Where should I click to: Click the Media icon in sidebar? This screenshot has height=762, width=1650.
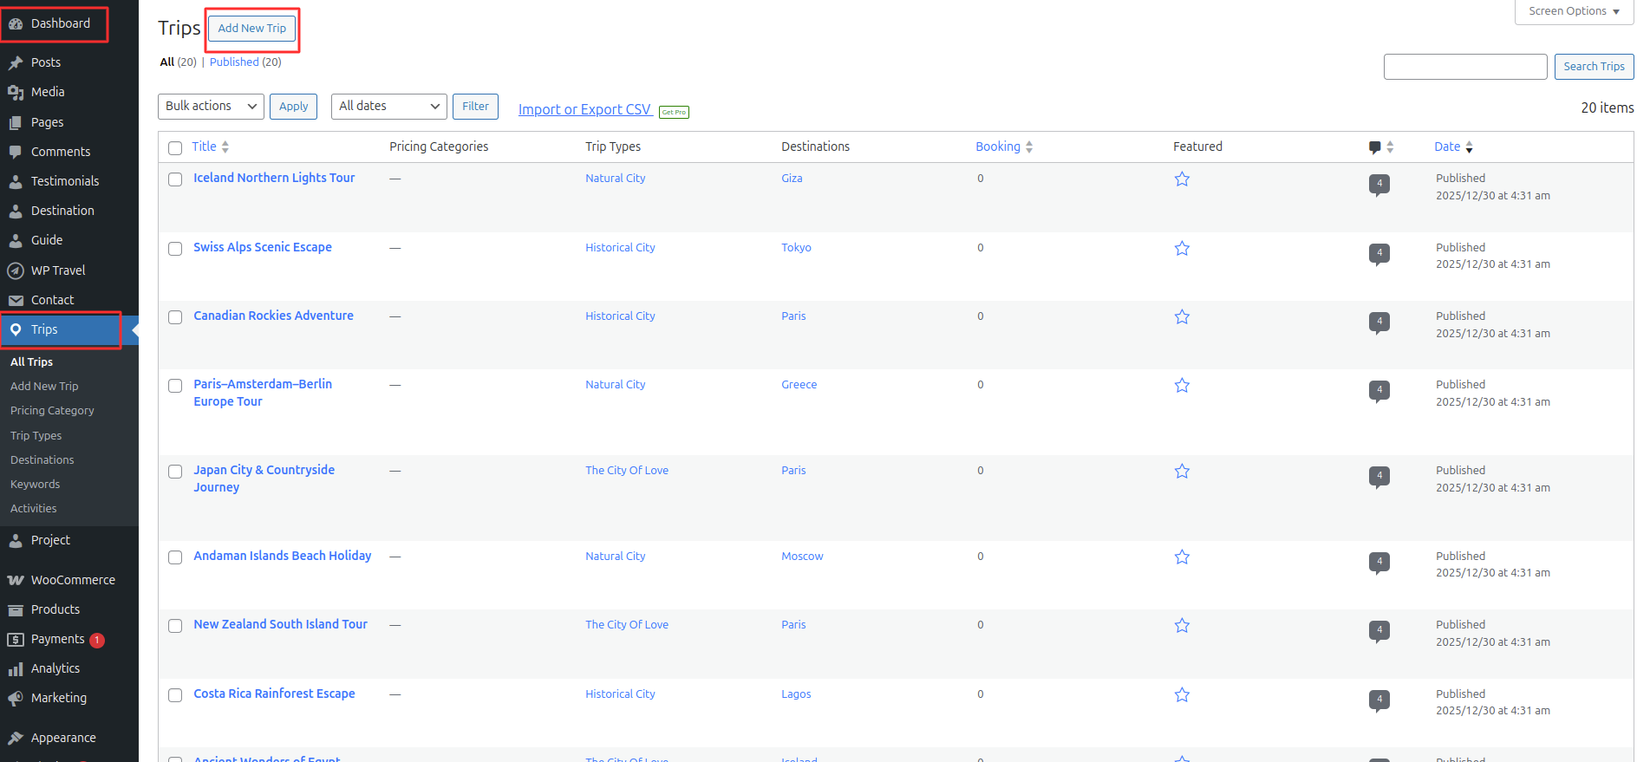(16, 93)
